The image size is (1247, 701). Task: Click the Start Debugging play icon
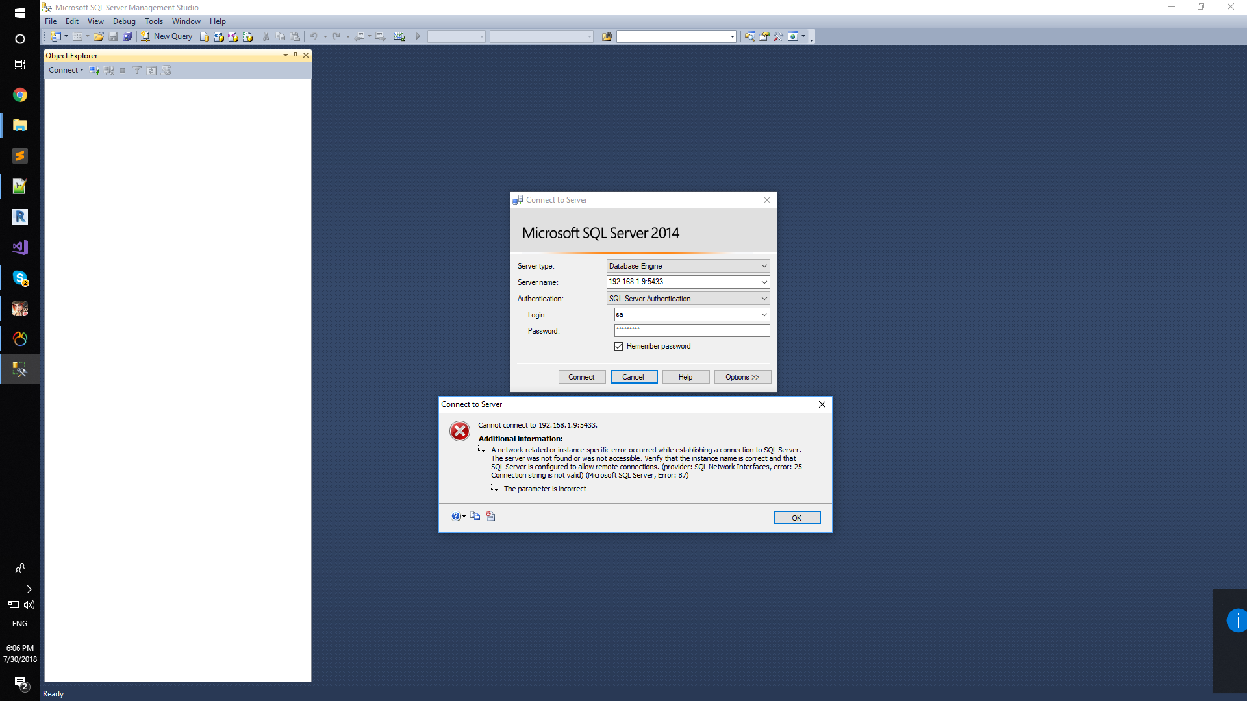click(418, 36)
